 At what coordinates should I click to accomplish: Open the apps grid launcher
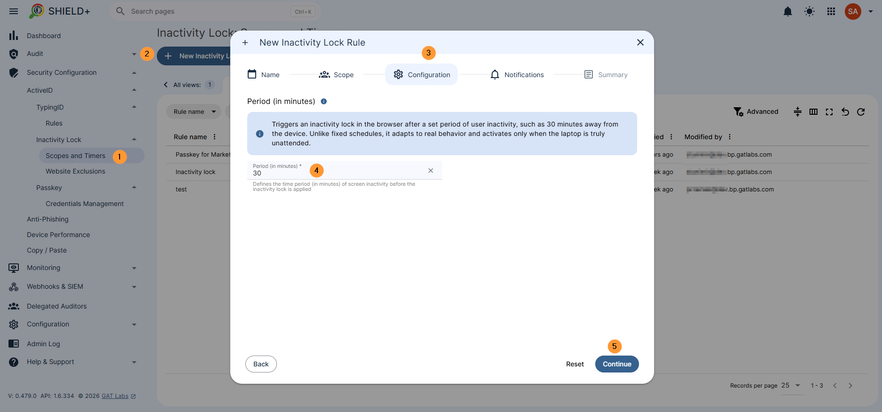click(x=831, y=11)
